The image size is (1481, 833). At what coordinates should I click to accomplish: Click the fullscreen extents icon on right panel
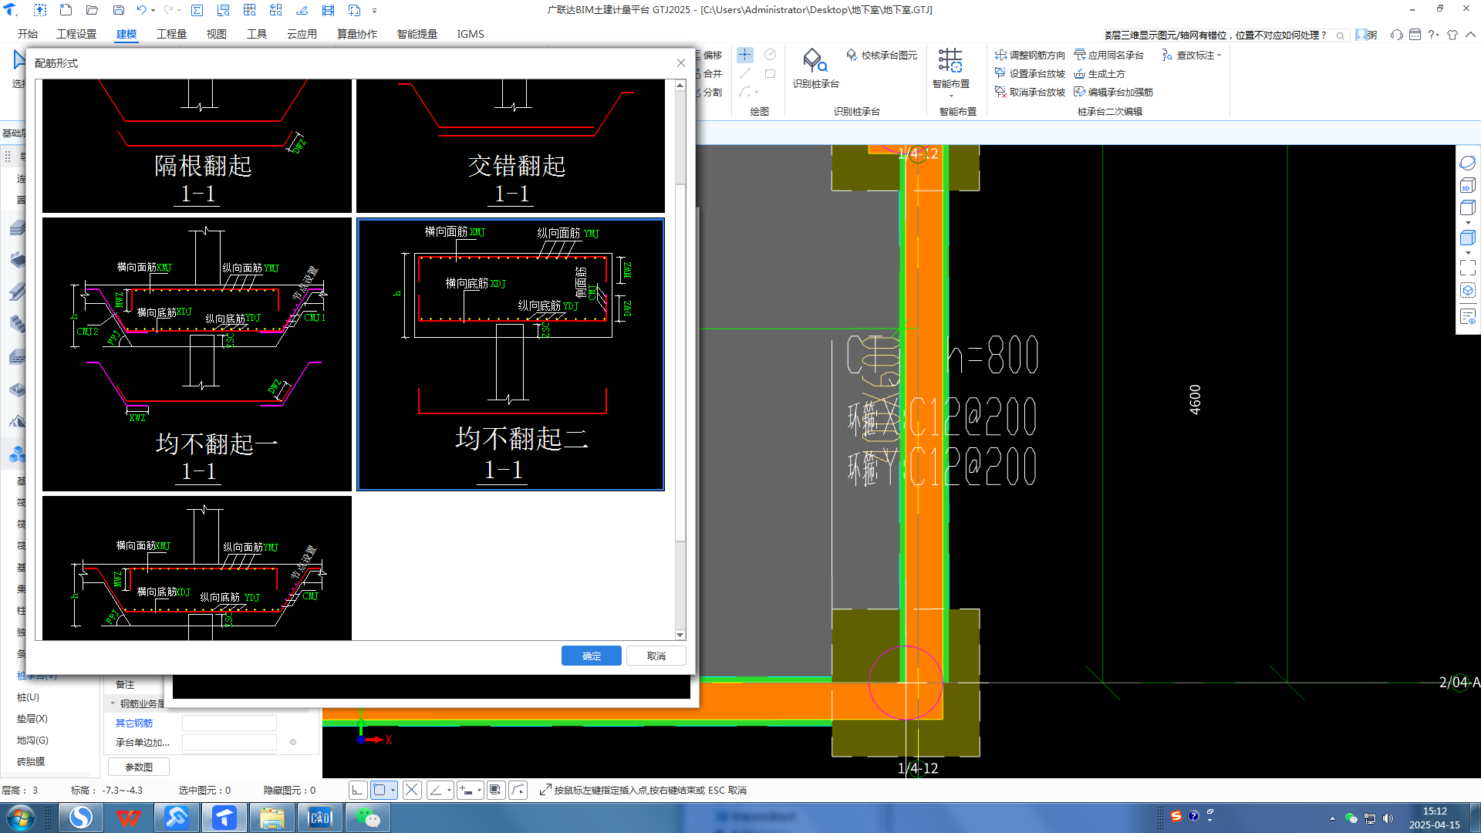point(1467,268)
